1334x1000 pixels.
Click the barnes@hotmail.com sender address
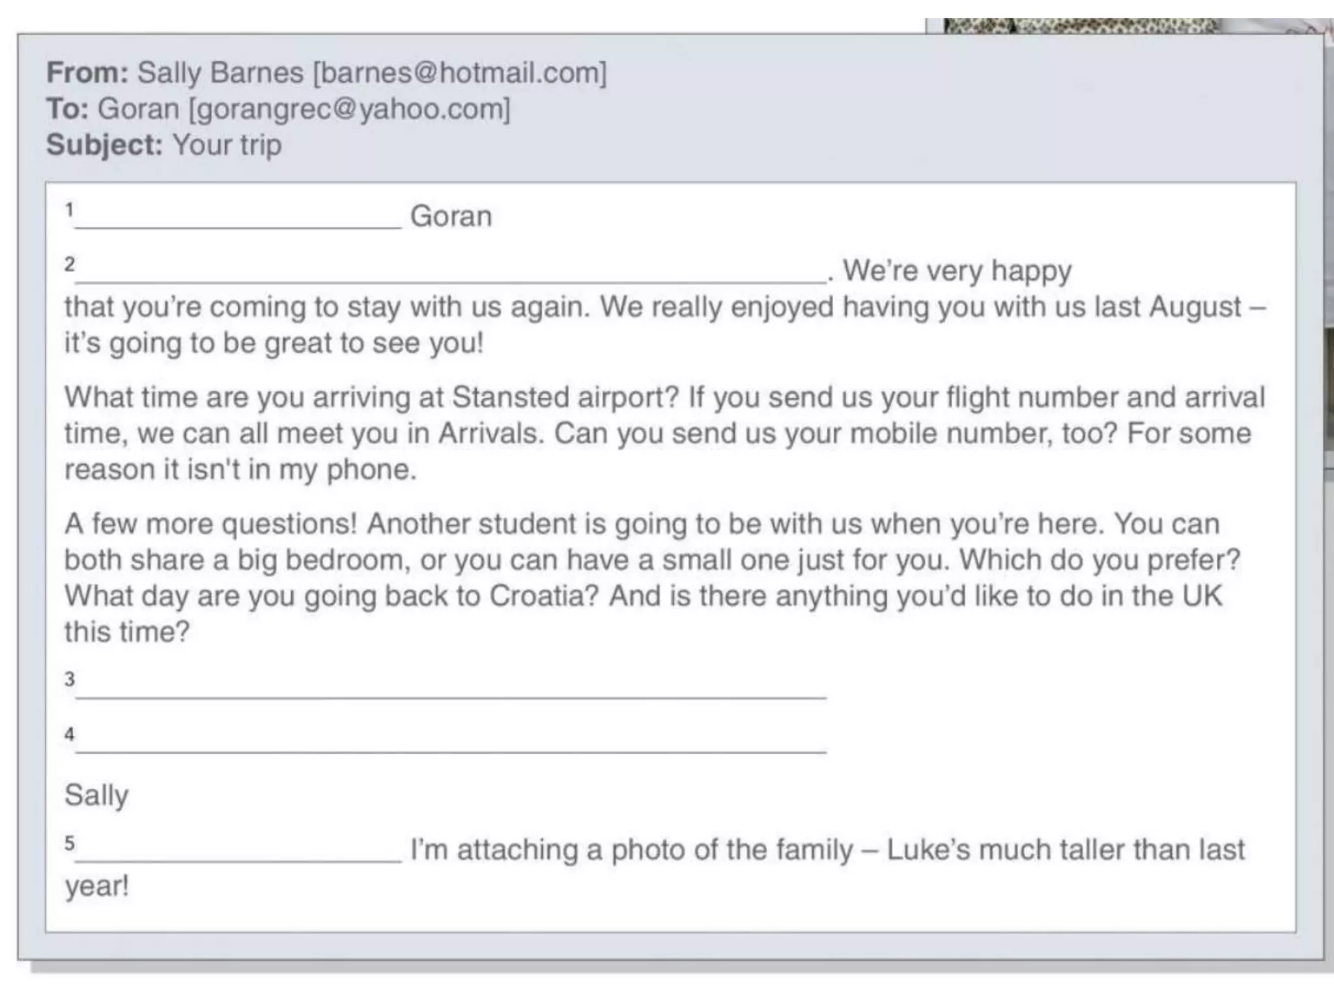tap(460, 72)
